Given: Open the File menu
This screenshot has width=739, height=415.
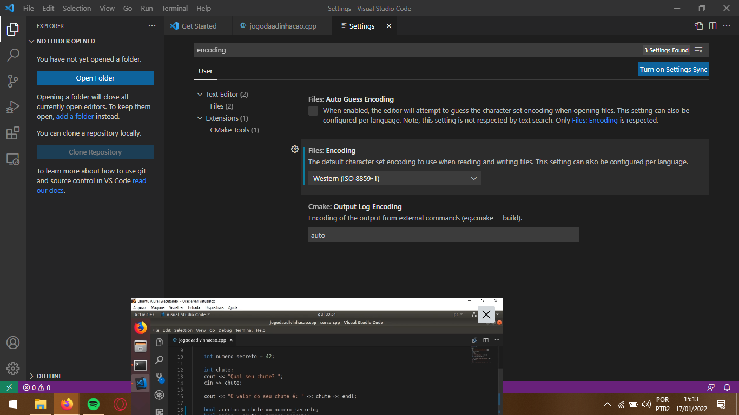Looking at the screenshot, I should [29, 8].
